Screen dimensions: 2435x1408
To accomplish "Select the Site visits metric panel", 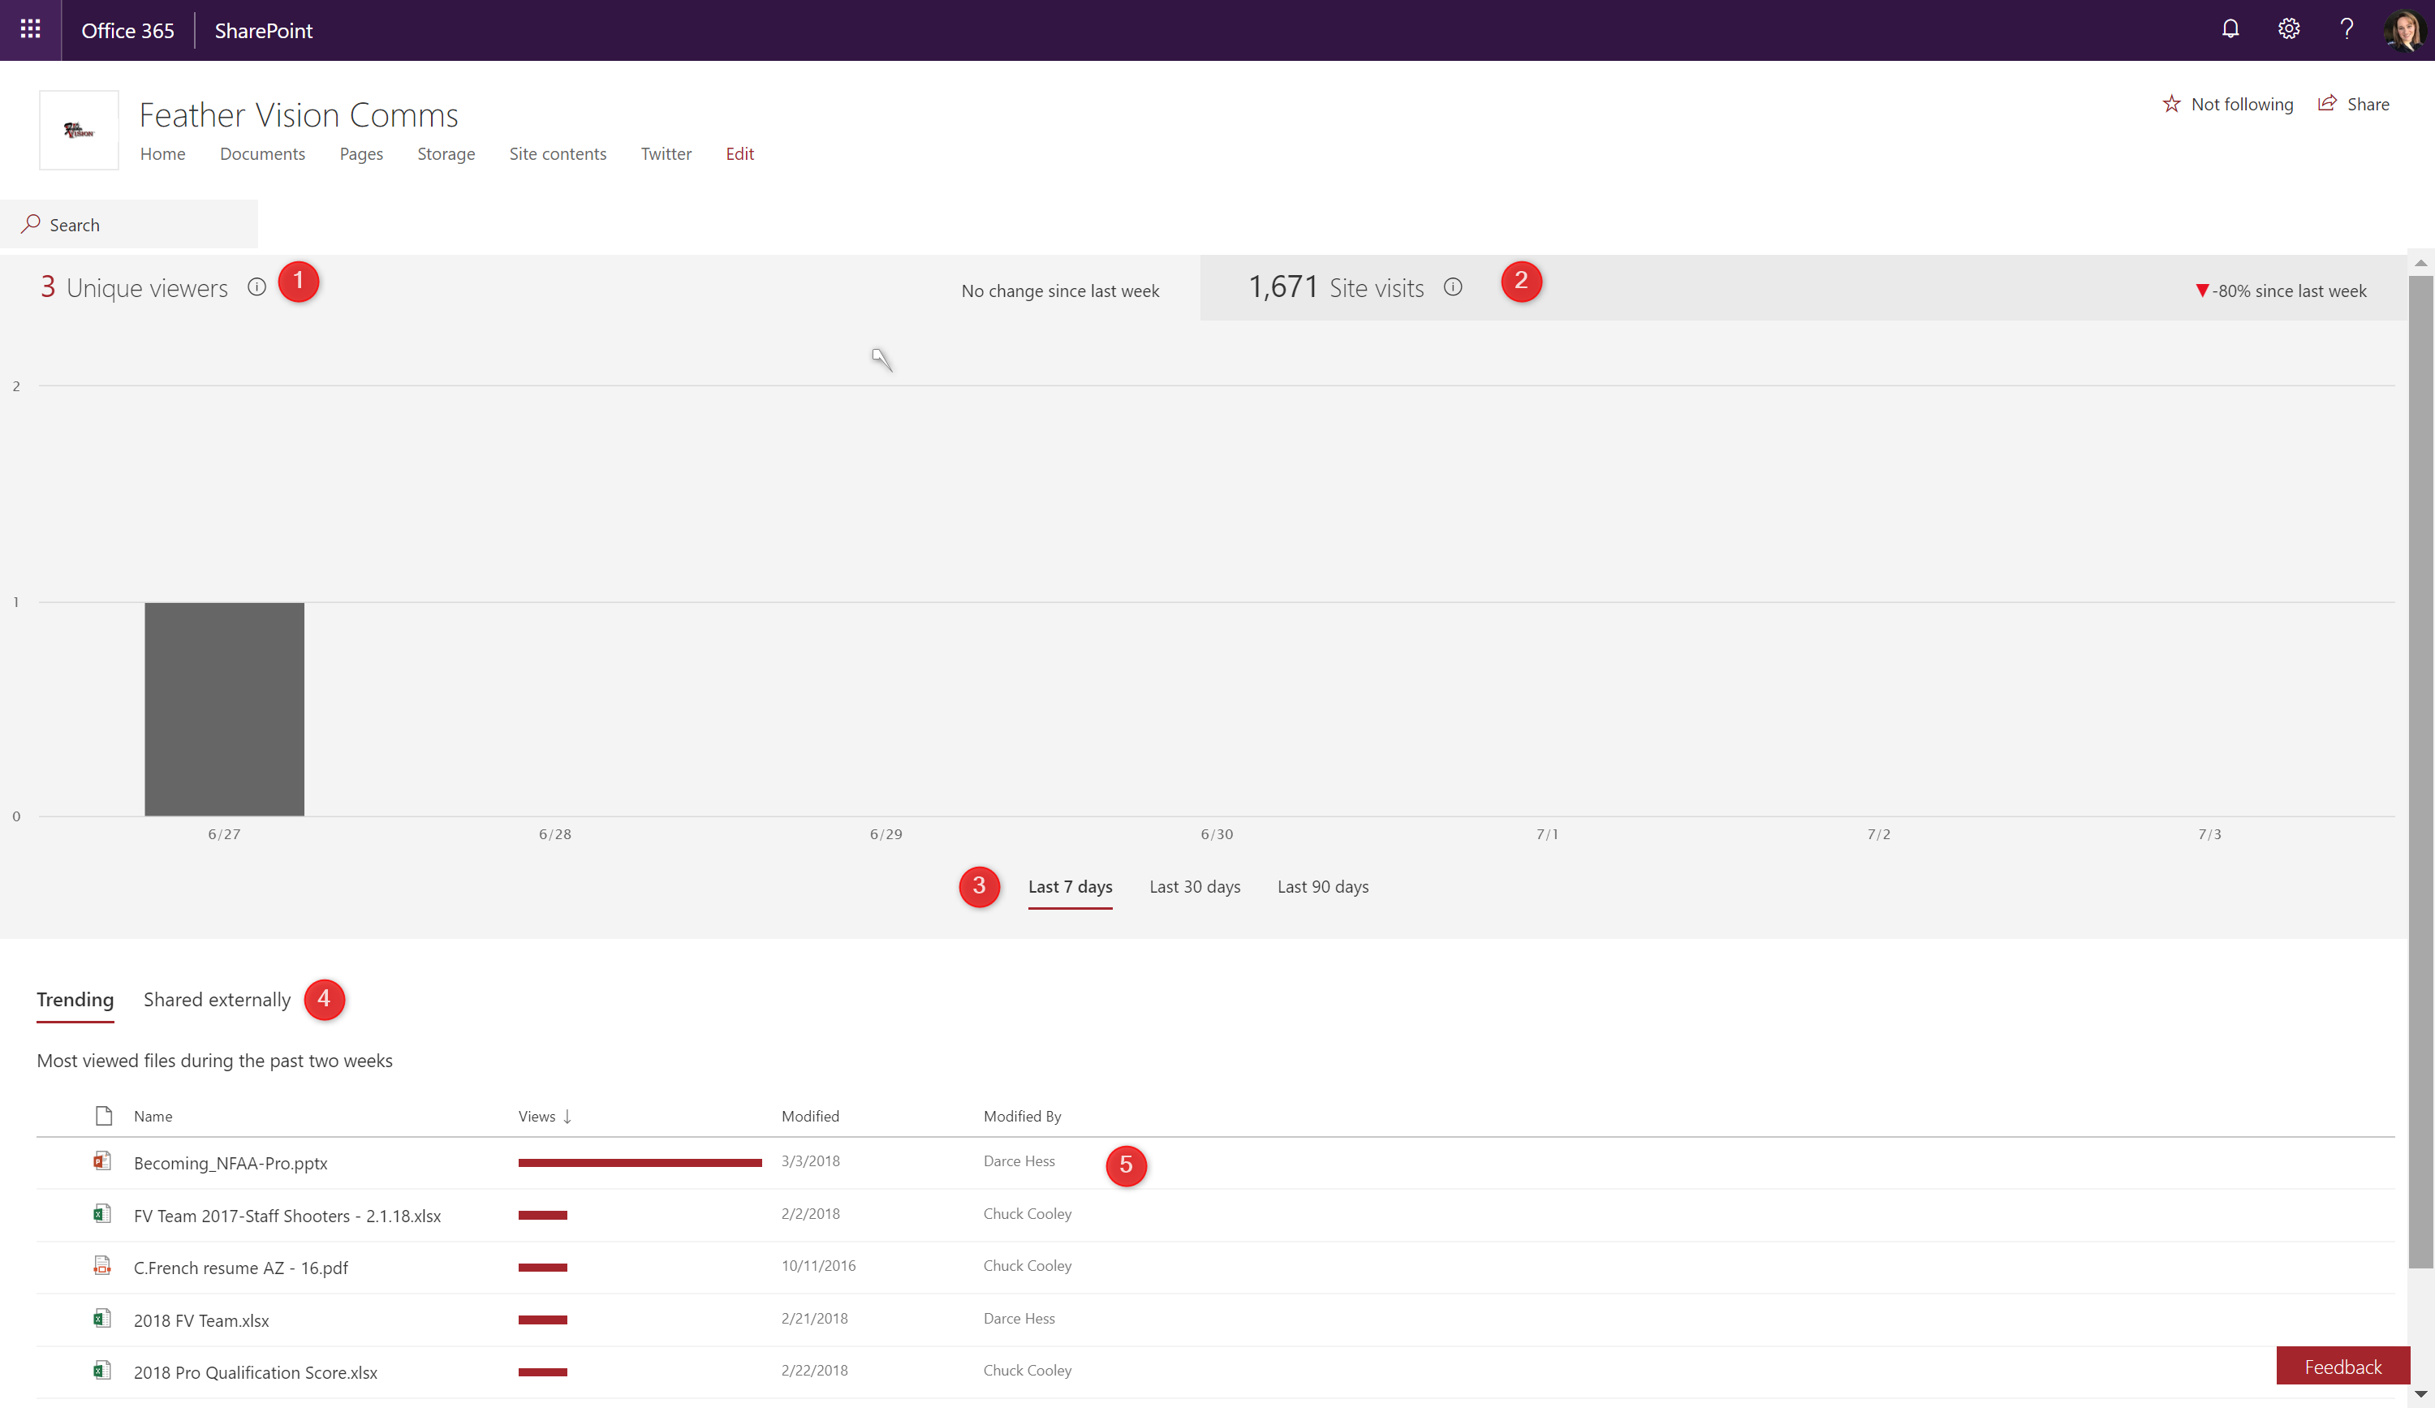I will [1803, 288].
